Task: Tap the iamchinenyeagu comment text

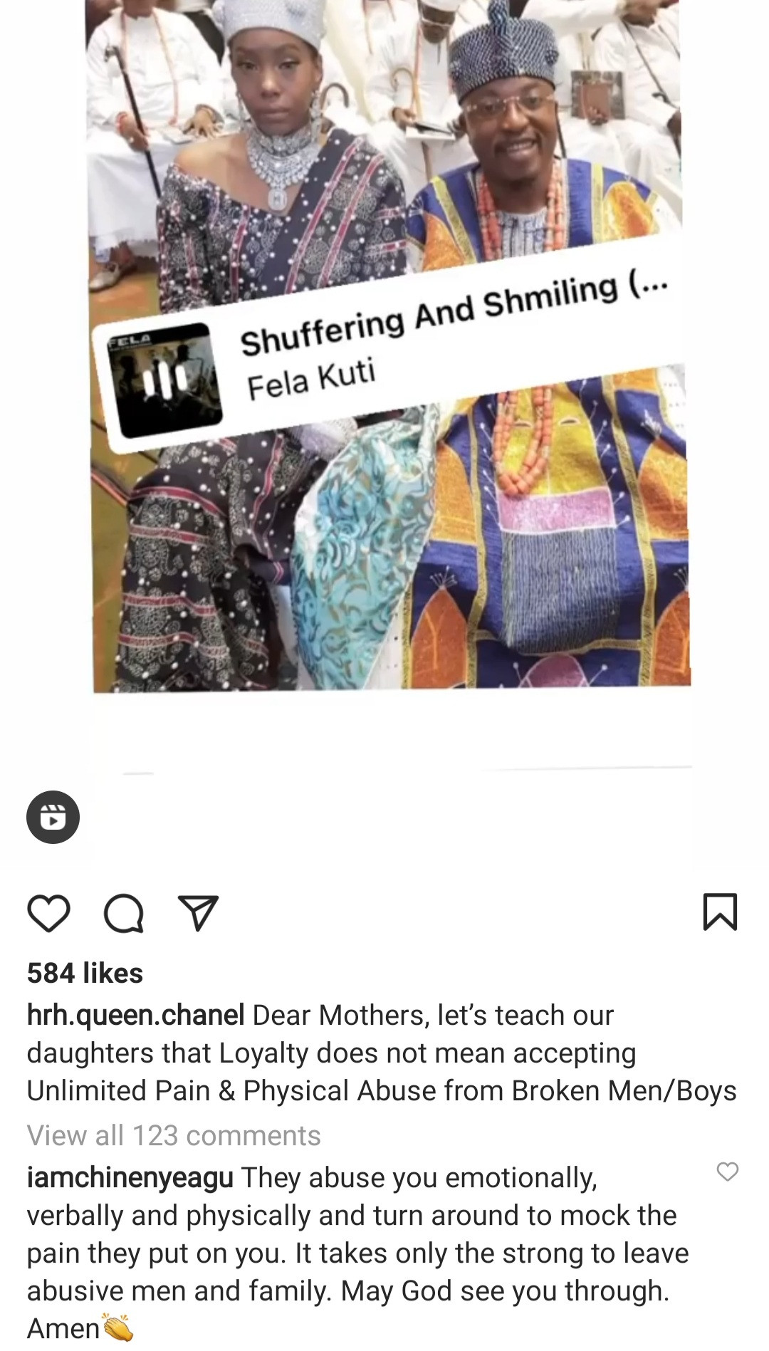Action: point(357,1253)
